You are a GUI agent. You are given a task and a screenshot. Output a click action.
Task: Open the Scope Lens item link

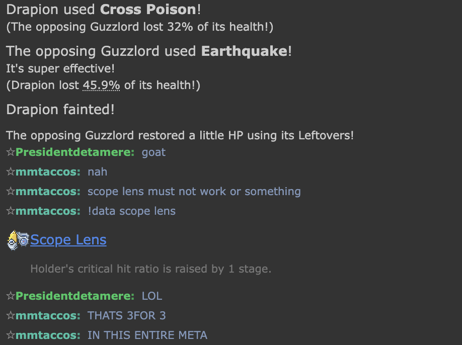click(x=68, y=240)
